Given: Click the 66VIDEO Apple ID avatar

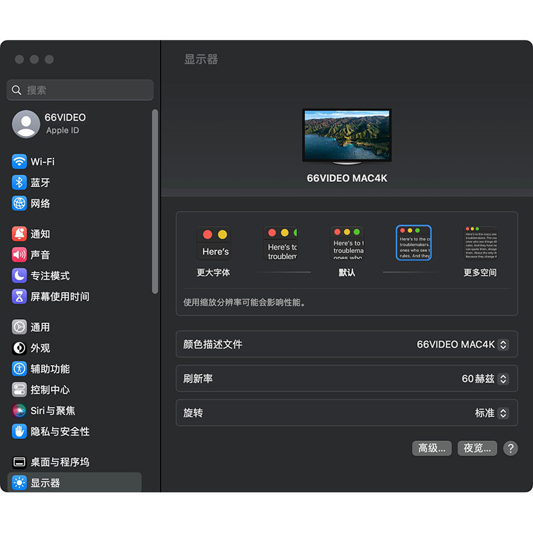Looking at the screenshot, I should pos(26,124).
